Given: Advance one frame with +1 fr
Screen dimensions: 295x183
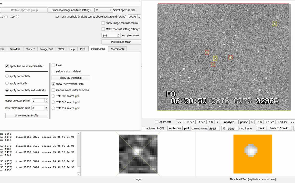Looking at the screenshot, I should point(259,122).
